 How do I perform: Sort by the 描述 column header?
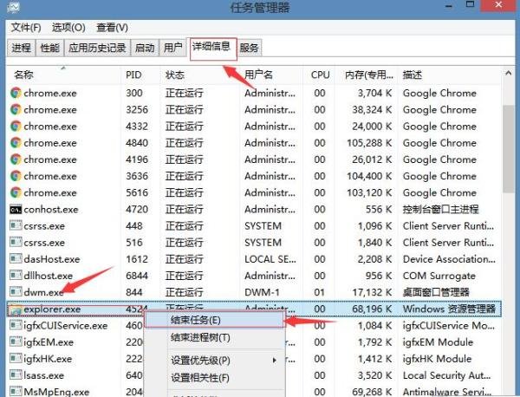[x=450, y=75]
